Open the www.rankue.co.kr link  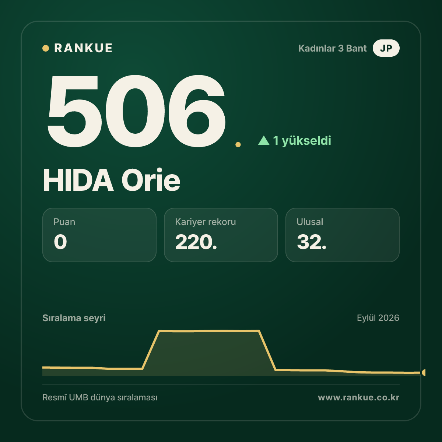(359, 397)
